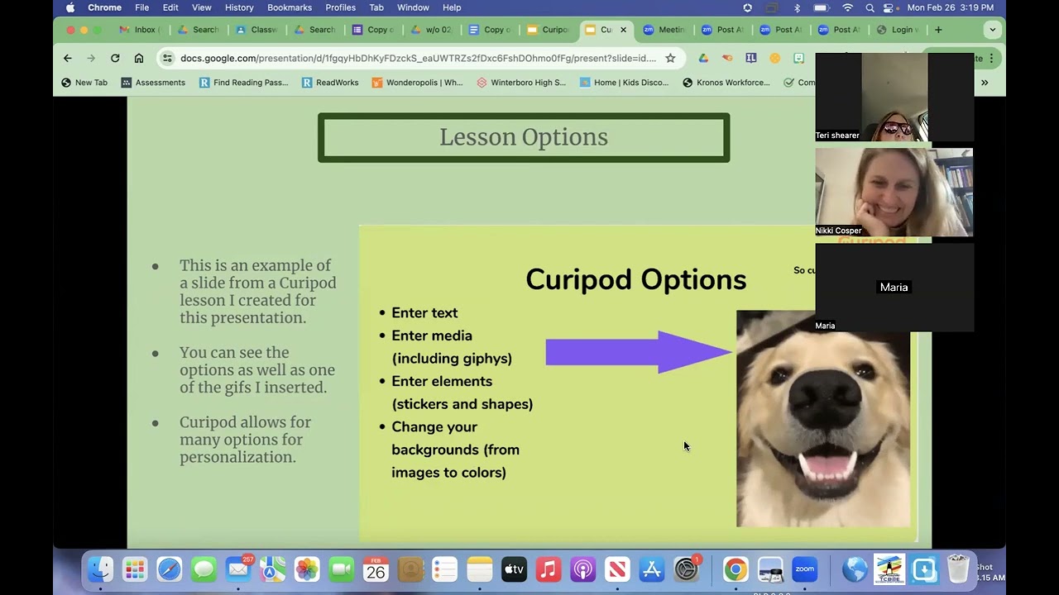Click the Curipod Options heading

(x=635, y=279)
